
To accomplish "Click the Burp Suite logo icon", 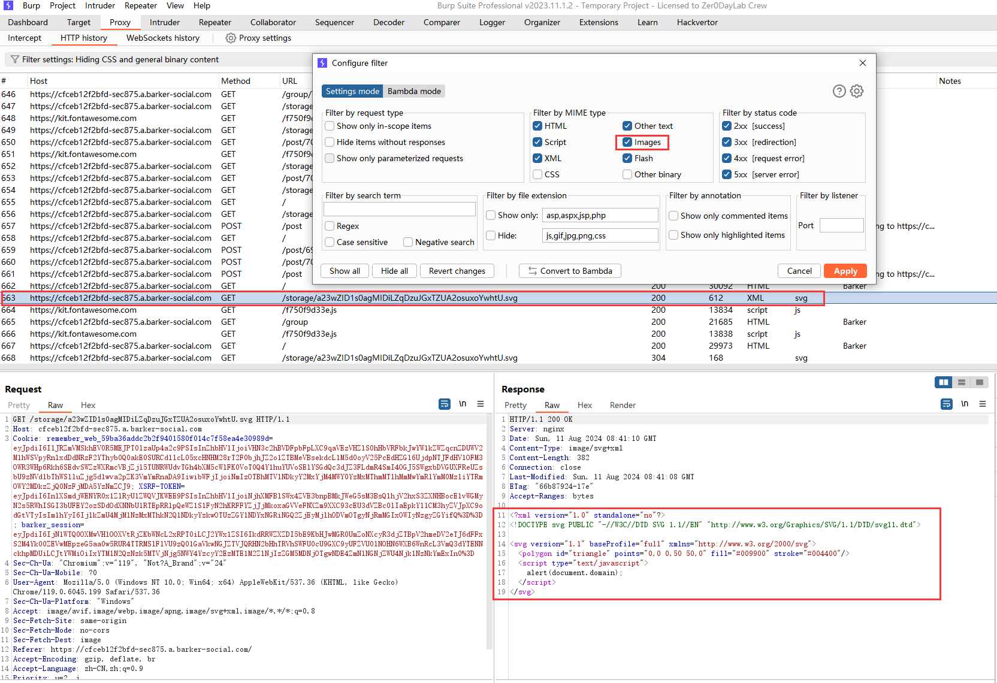I will 8,5.
